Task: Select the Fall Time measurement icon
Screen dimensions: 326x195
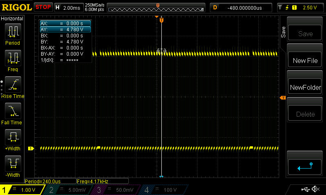Action: click(x=13, y=111)
